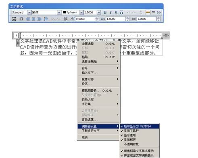Align text right
Viewport: 198px width, 158px height.
click(x=39, y=19)
